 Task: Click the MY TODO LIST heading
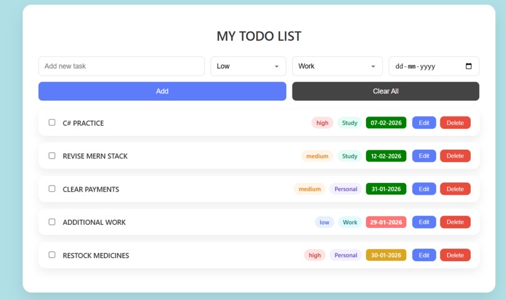[x=259, y=36]
